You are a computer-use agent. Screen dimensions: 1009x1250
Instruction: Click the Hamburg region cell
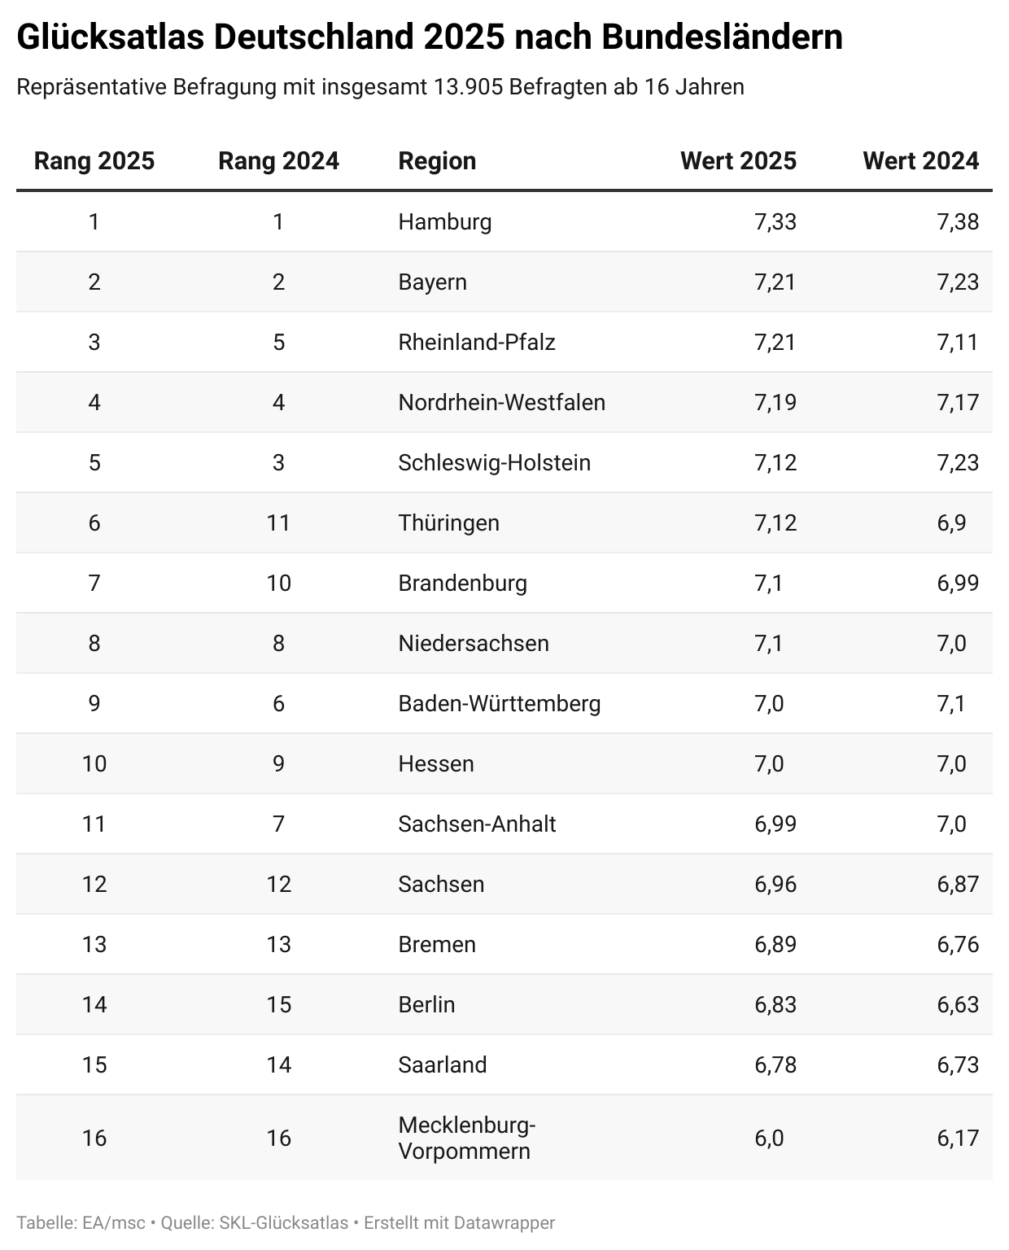pyautogui.click(x=445, y=221)
